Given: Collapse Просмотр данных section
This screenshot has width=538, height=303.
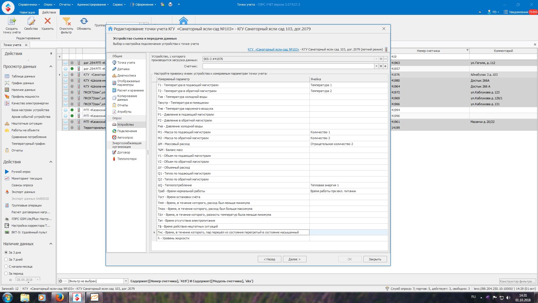Looking at the screenshot, I should 51,66.
